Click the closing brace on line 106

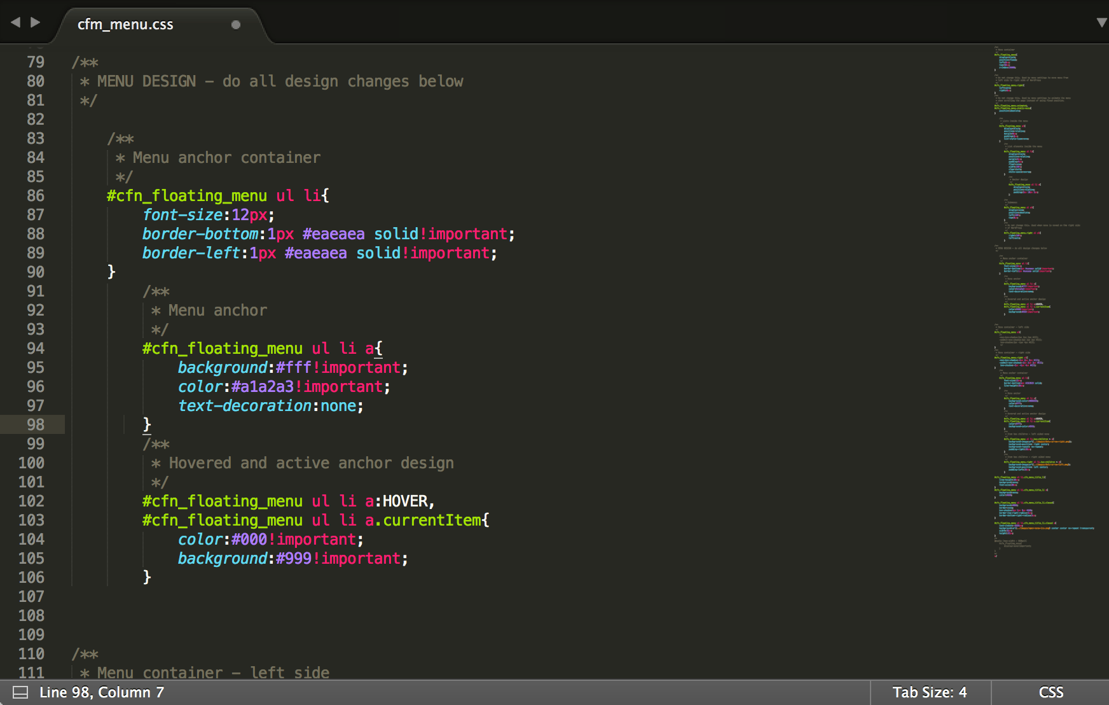point(147,577)
